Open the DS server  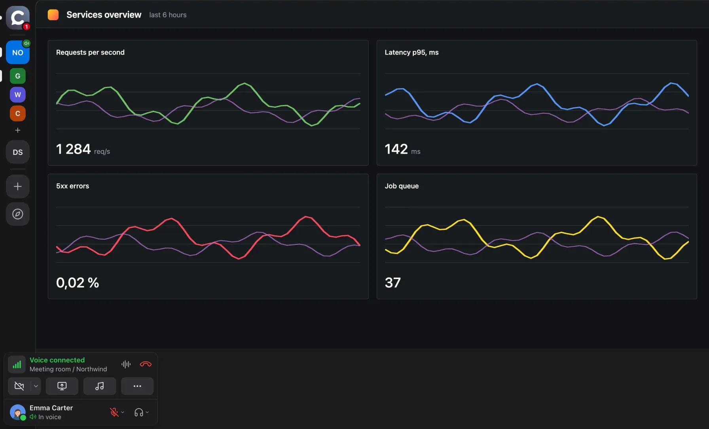(x=18, y=152)
